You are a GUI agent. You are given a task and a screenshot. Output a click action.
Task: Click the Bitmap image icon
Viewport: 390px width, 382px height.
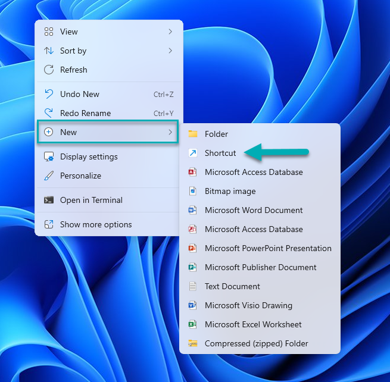pyautogui.click(x=192, y=191)
